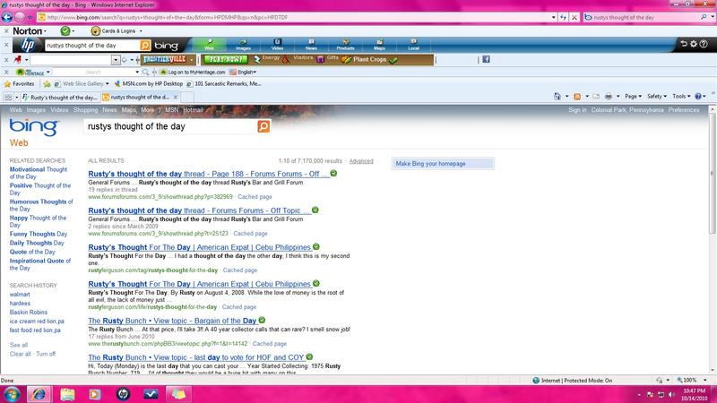Open the Web Slice Gallery dropdown
The width and height of the screenshot is (717, 403).
click(x=107, y=84)
